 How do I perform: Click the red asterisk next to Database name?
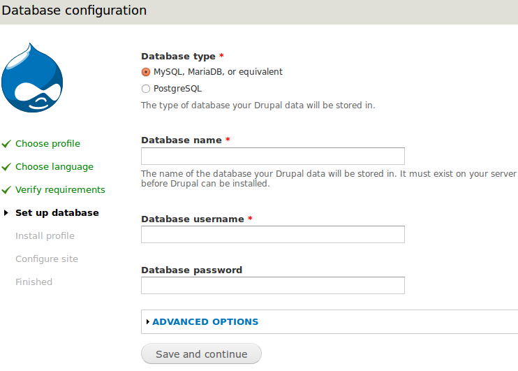pos(228,140)
